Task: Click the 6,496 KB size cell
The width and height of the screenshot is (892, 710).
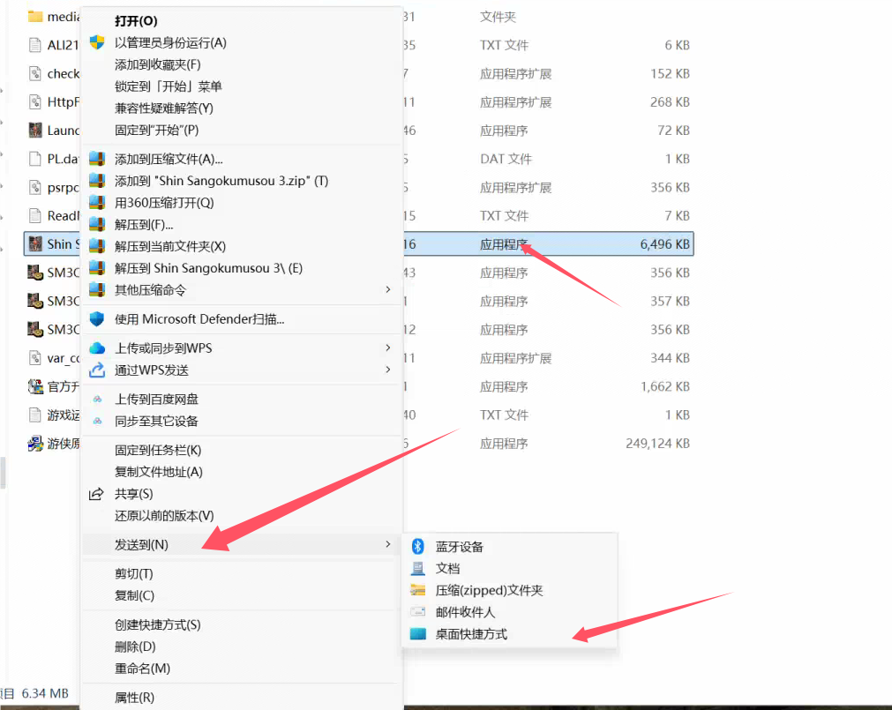Action: 665,244
